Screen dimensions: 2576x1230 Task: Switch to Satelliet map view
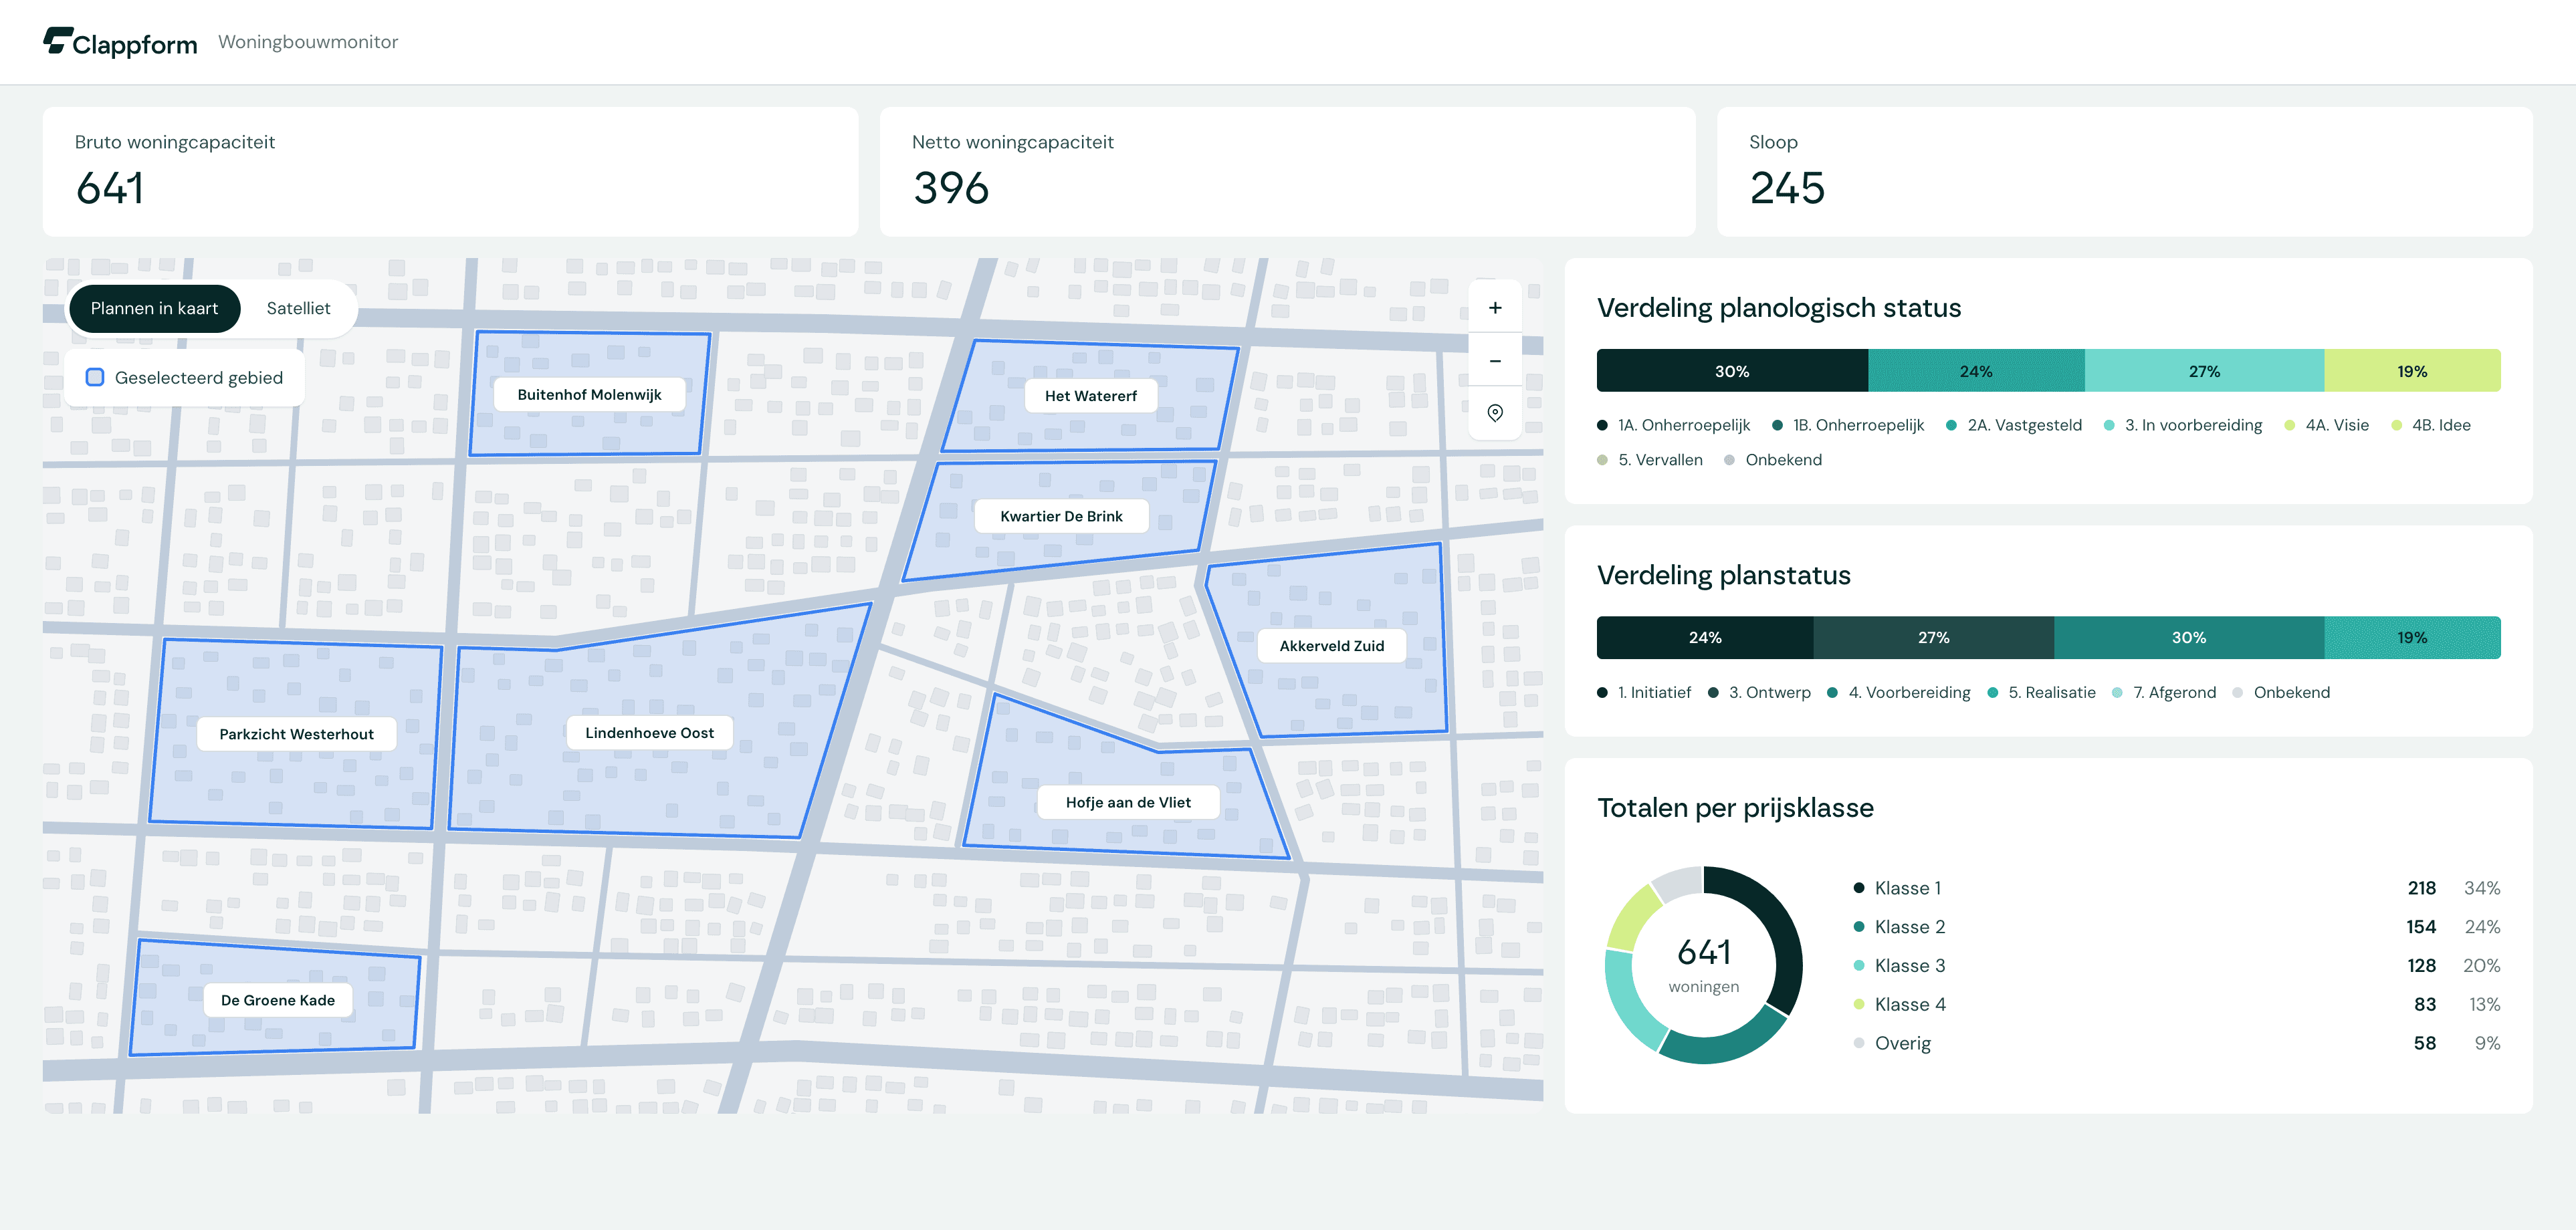(x=298, y=308)
